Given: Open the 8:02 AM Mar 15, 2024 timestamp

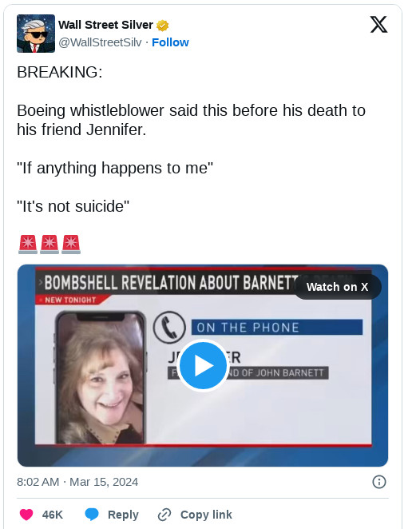Looking at the screenshot, I should click(77, 482).
